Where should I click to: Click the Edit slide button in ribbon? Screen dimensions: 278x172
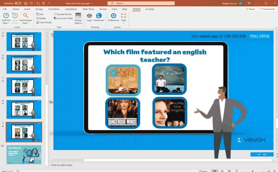click(40, 14)
